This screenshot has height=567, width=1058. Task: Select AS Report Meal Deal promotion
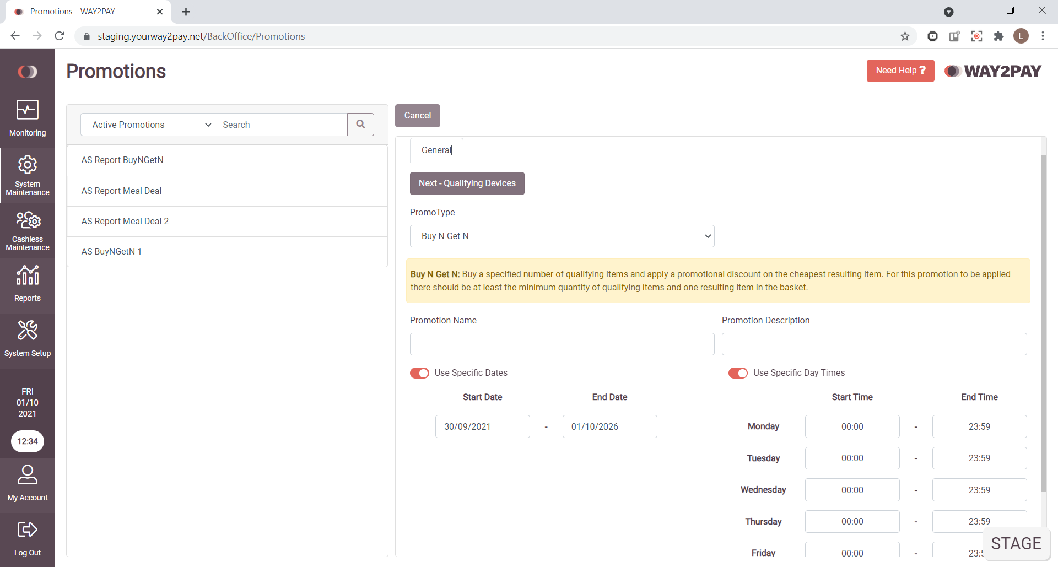[x=227, y=191]
